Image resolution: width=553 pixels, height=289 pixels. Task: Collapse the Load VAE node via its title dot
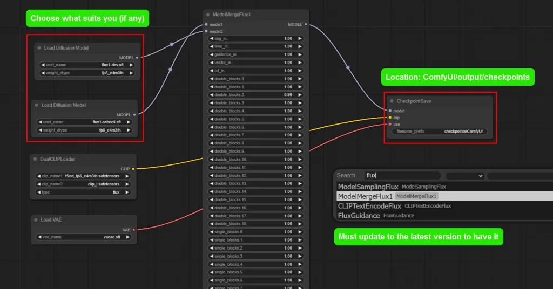36,219
